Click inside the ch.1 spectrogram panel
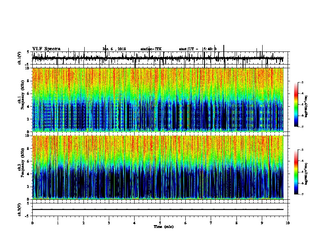The height and width of the screenshot is (250, 324). pyautogui.click(x=158, y=100)
